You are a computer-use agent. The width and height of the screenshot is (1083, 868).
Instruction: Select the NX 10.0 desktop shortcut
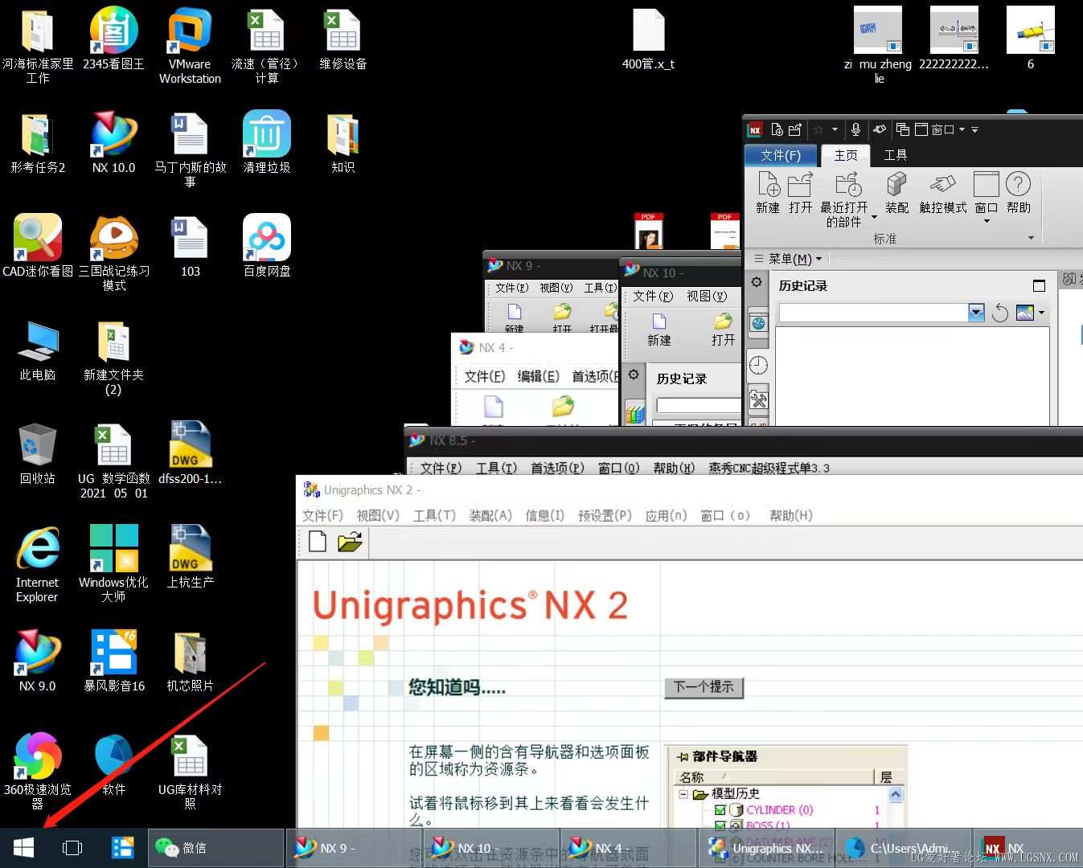click(113, 143)
